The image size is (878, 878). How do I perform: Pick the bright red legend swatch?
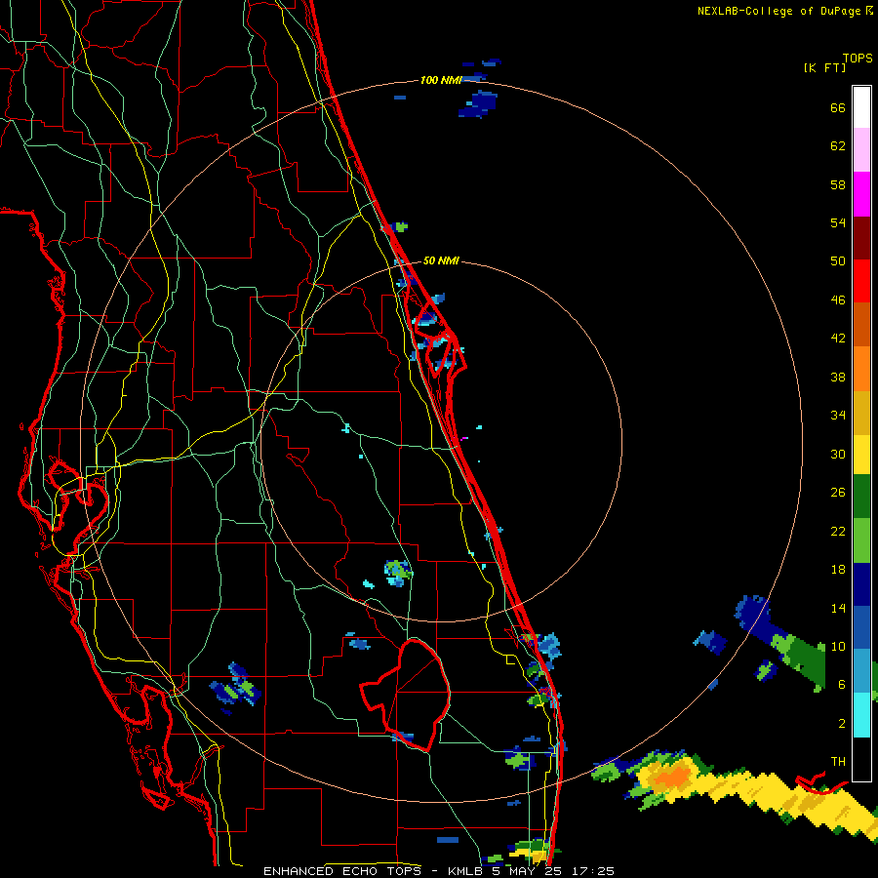pyautogui.click(x=861, y=281)
